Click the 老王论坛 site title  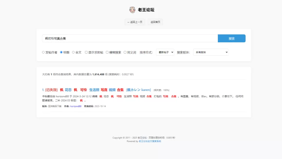(x=146, y=10)
